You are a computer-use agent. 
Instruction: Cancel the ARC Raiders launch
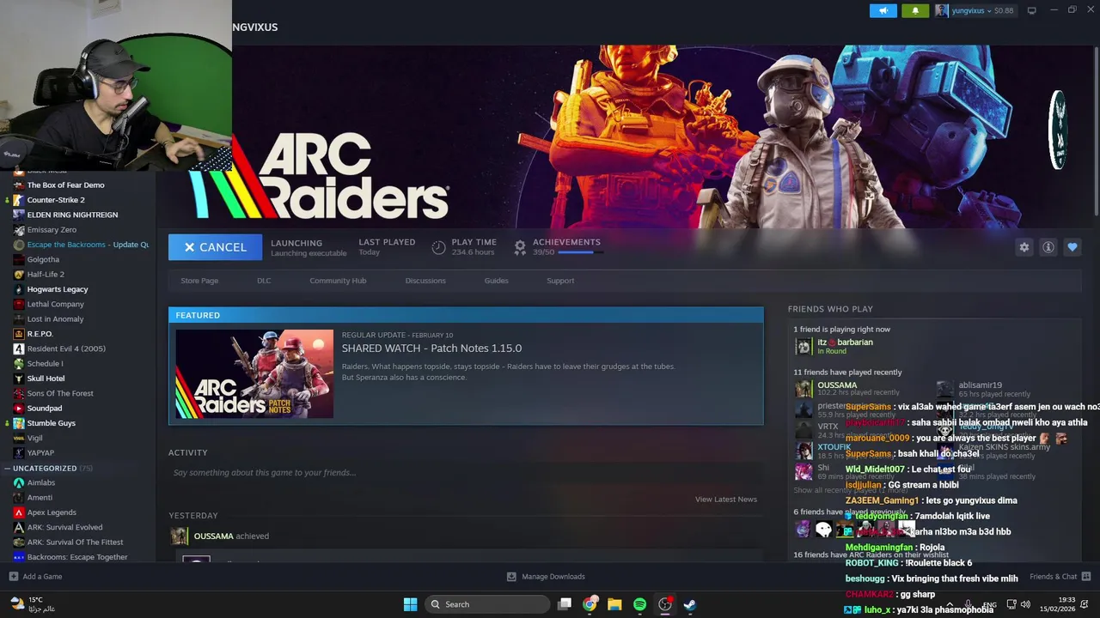coord(215,247)
